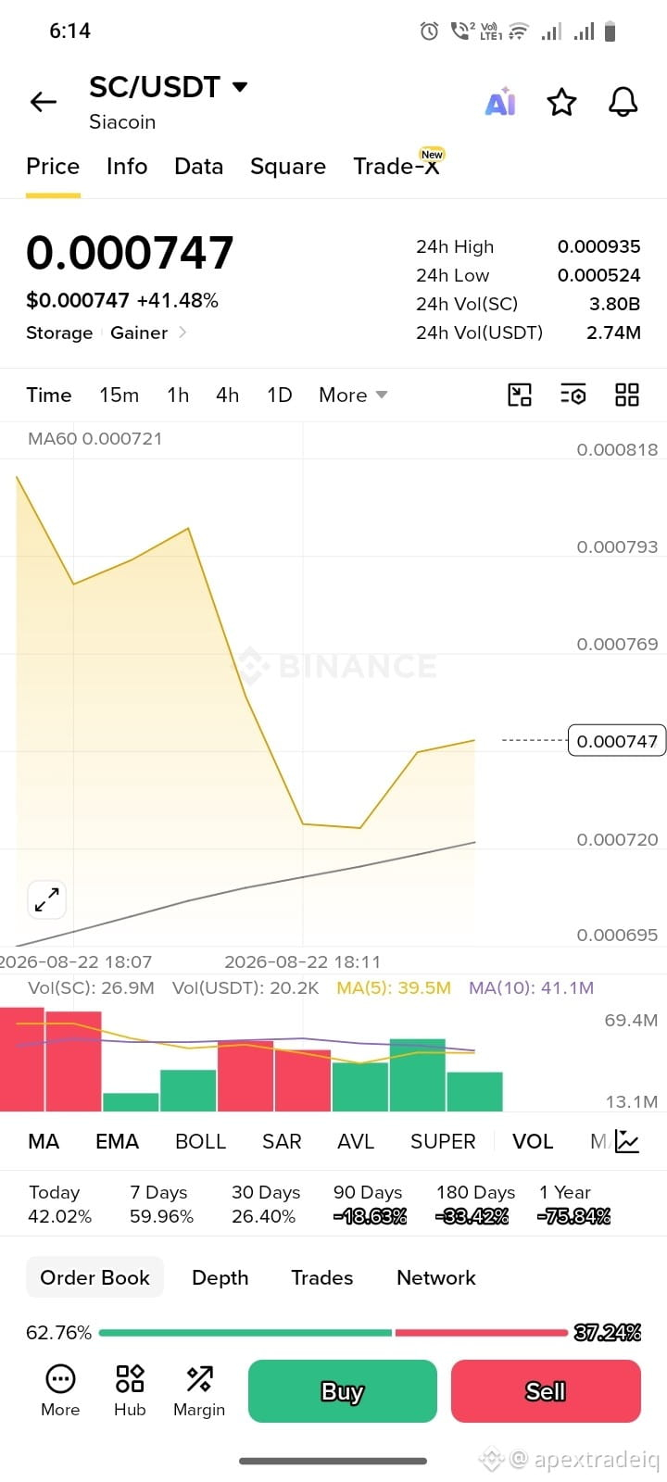
Task: Toggle the SUPER indicator
Action: 443,1141
